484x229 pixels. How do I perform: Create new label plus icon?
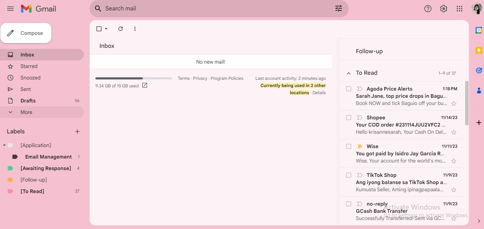coord(77,132)
